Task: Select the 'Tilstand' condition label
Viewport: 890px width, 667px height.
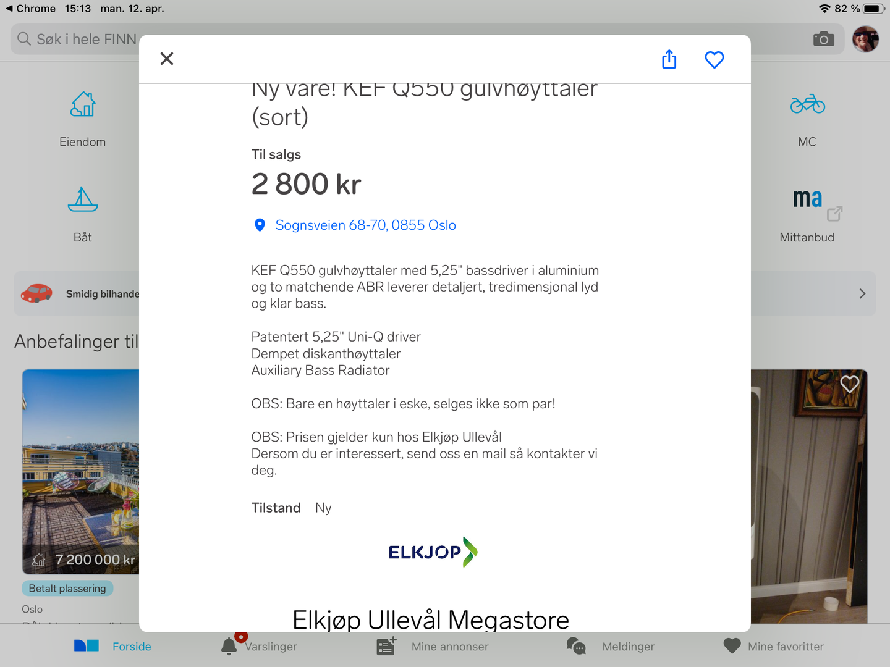Action: [x=276, y=508]
